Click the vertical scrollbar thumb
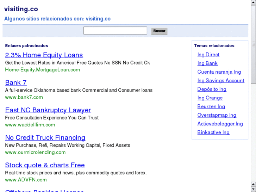 [x=254, y=44]
